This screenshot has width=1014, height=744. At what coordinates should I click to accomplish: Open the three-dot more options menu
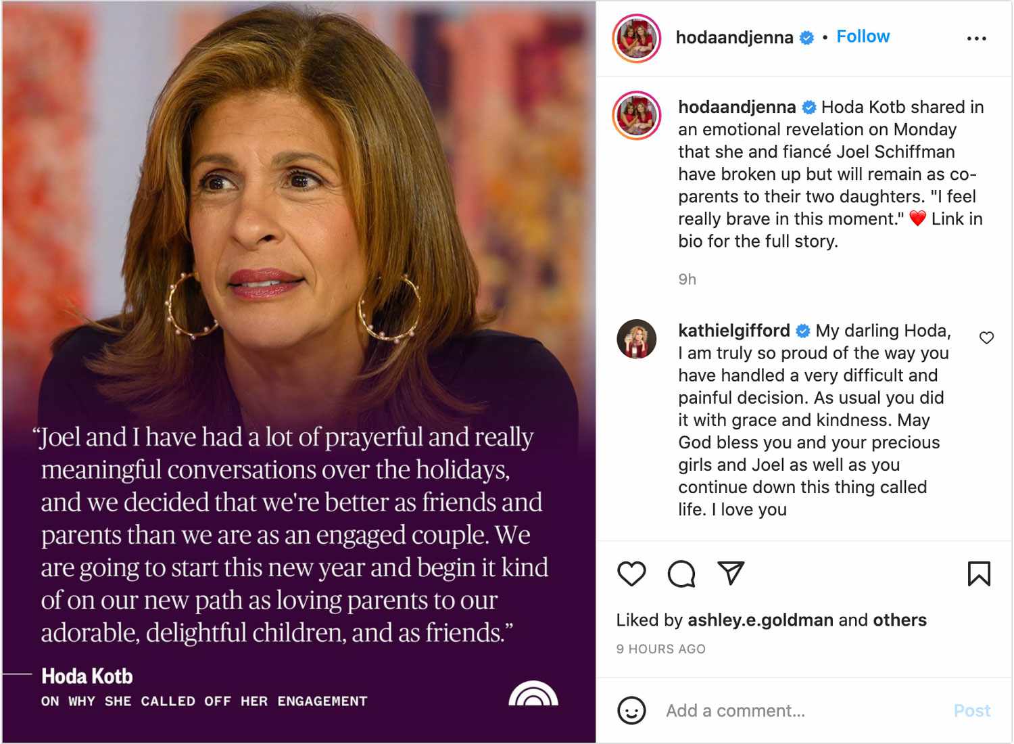point(976,39)
